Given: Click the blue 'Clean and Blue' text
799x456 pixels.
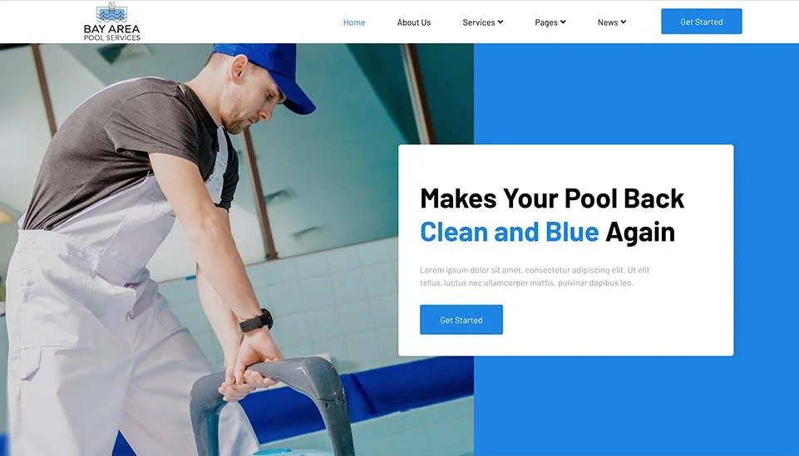Looking at the screenshot, I should [509, 232].
